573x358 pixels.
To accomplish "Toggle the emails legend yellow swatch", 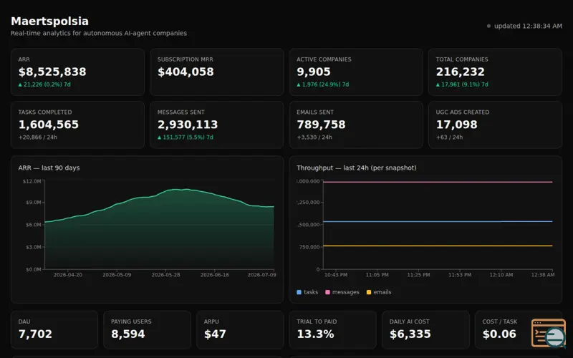I will 369,292.
